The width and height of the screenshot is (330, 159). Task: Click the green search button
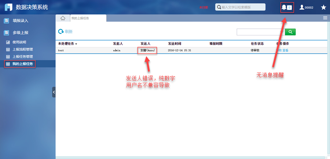click(290, 32)
